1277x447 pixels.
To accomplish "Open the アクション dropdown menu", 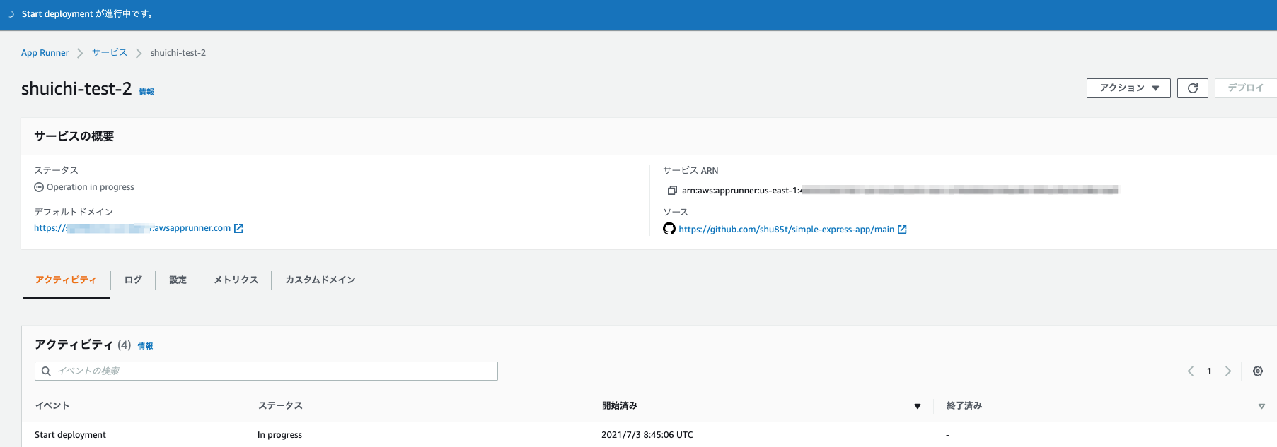I will (x=1128, y=88).
